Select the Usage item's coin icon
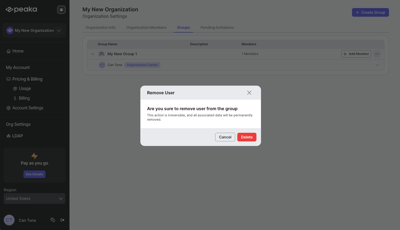This screenshot has height=230, width=400. (15, 88)
